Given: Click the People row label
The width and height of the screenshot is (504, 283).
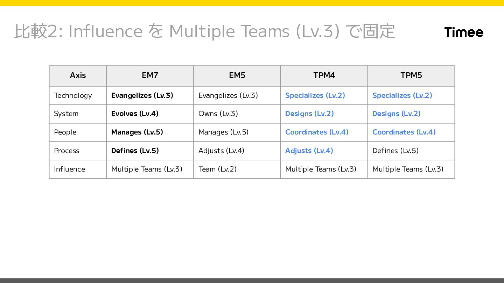Looking at the screenshot, I should click(x=65, y=132).
